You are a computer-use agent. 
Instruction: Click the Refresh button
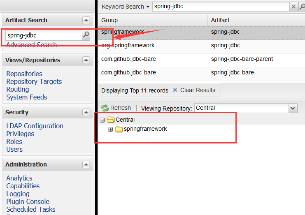[116, 108]
